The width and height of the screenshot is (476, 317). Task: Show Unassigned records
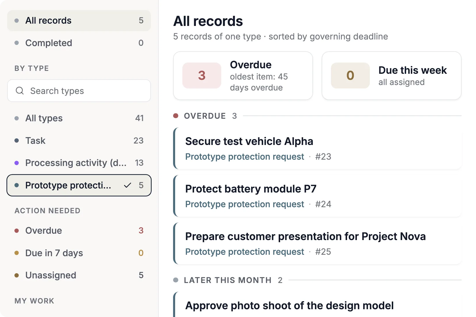pyautogui.click(x=79, y=275)
